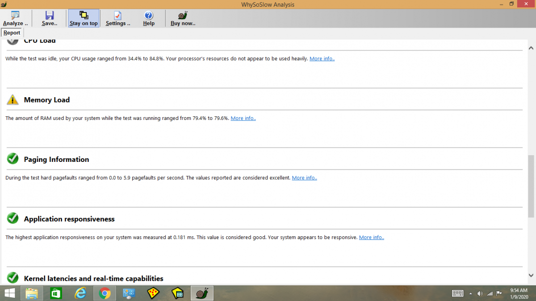
Task: Click the Memory Load heading
Action: (x=47, y=100)
